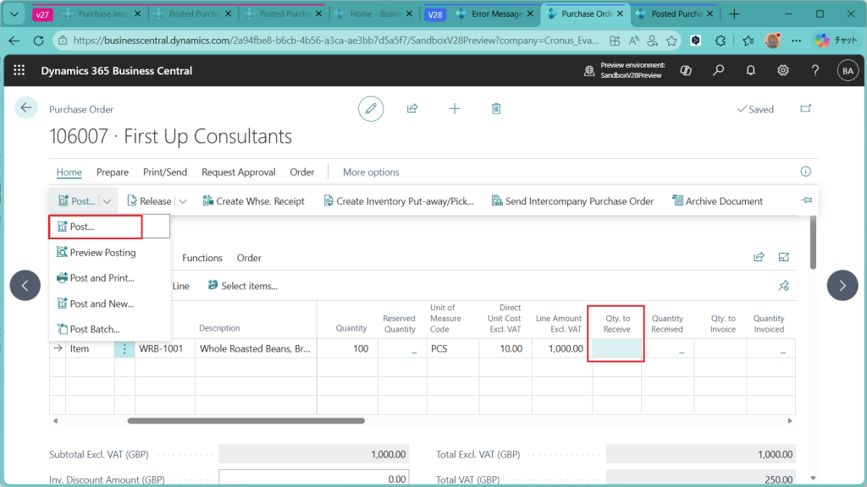The height and width of the screenshot is (487, 867).
Task: Choose Post and Print from menu
Action: (x=102, y=278)
